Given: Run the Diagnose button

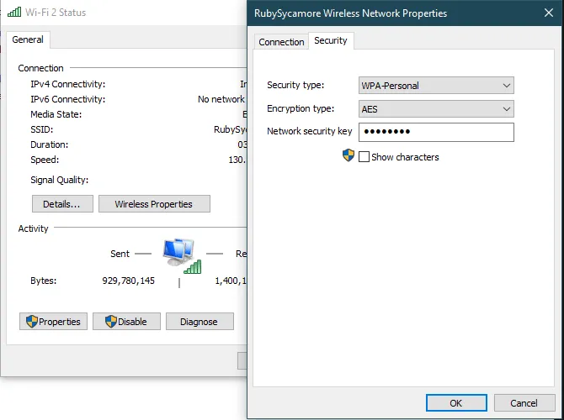Looking at the screenshot, I should [x=199, y=322].
